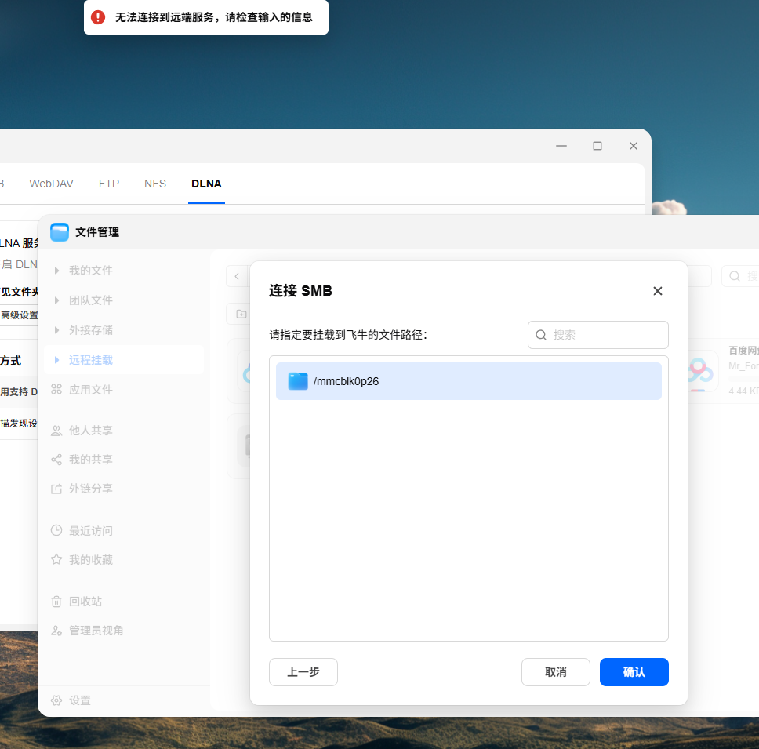The height and width of the screenshot is (749, 759).
Task: Expand 团队文件 tree arrow
Action: pyautogui.click(x=56, y=300)
